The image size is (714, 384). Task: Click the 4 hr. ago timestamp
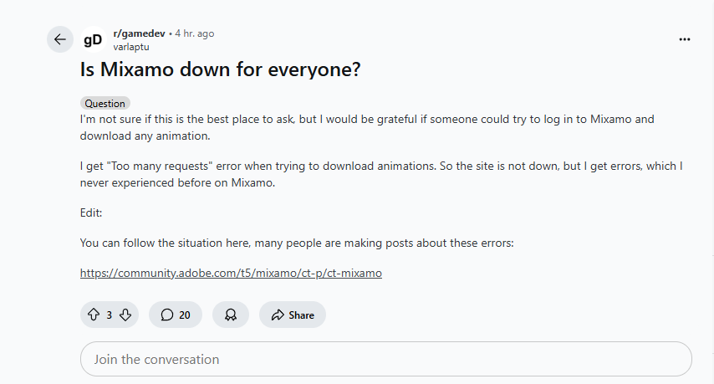194,33
